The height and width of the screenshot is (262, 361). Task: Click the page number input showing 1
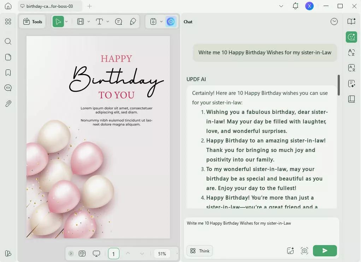click(114, 254)
